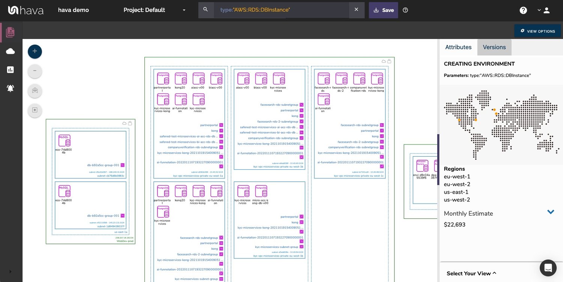
Task: Switch to the Versions tab
Action: pyautogui.click(x=494, y=47)
